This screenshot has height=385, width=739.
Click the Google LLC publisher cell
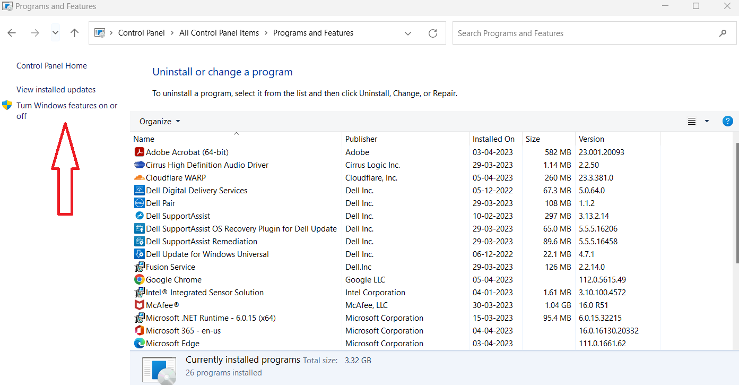(365, 280)
